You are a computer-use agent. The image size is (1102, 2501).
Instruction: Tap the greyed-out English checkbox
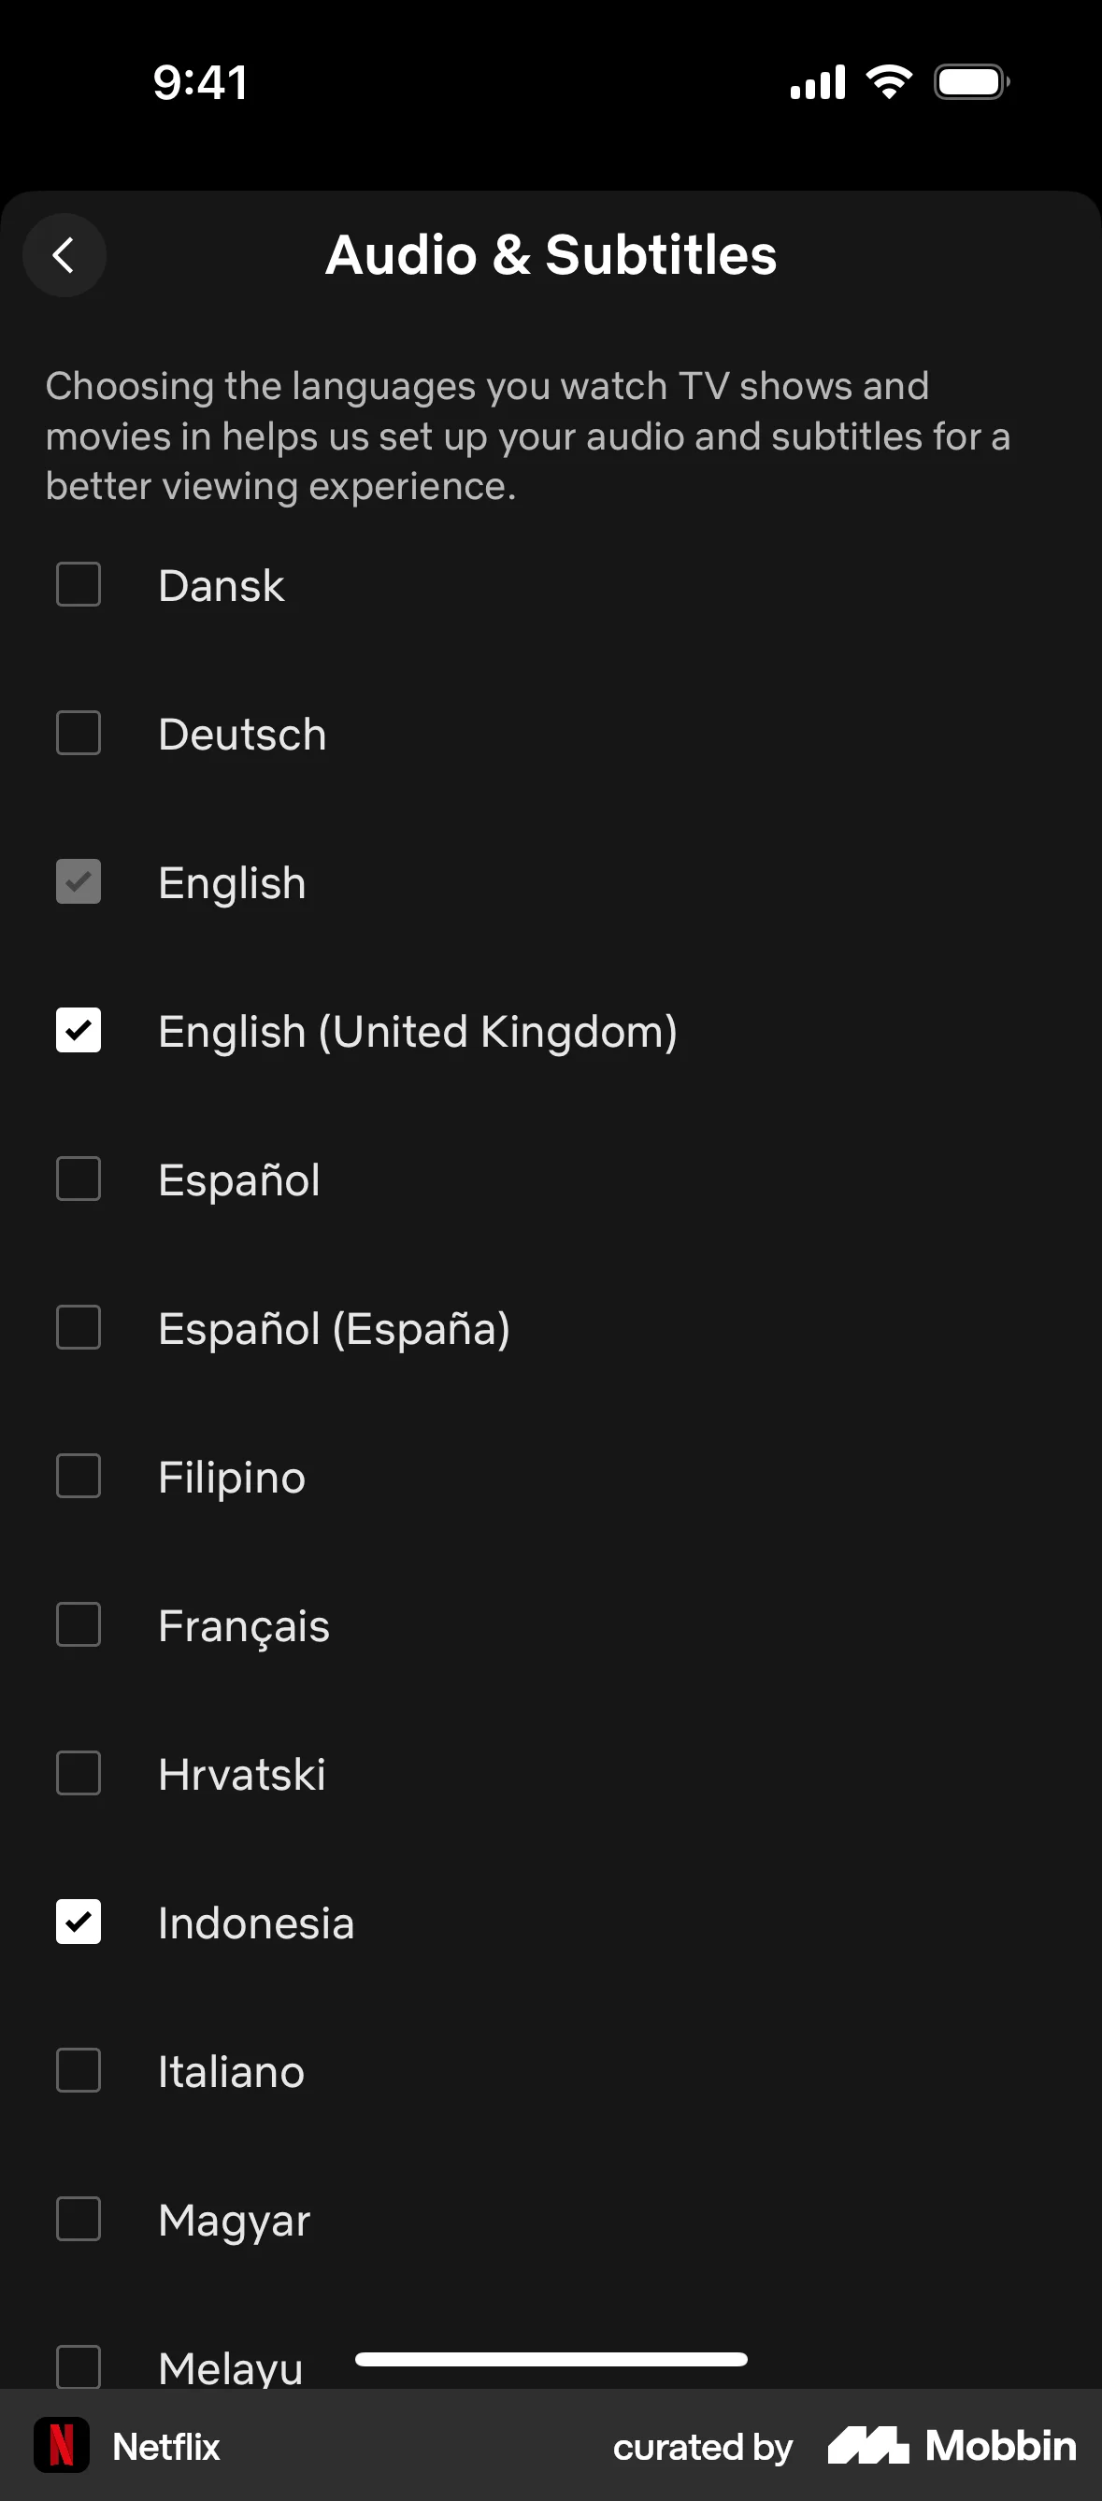tap(79, 881)
